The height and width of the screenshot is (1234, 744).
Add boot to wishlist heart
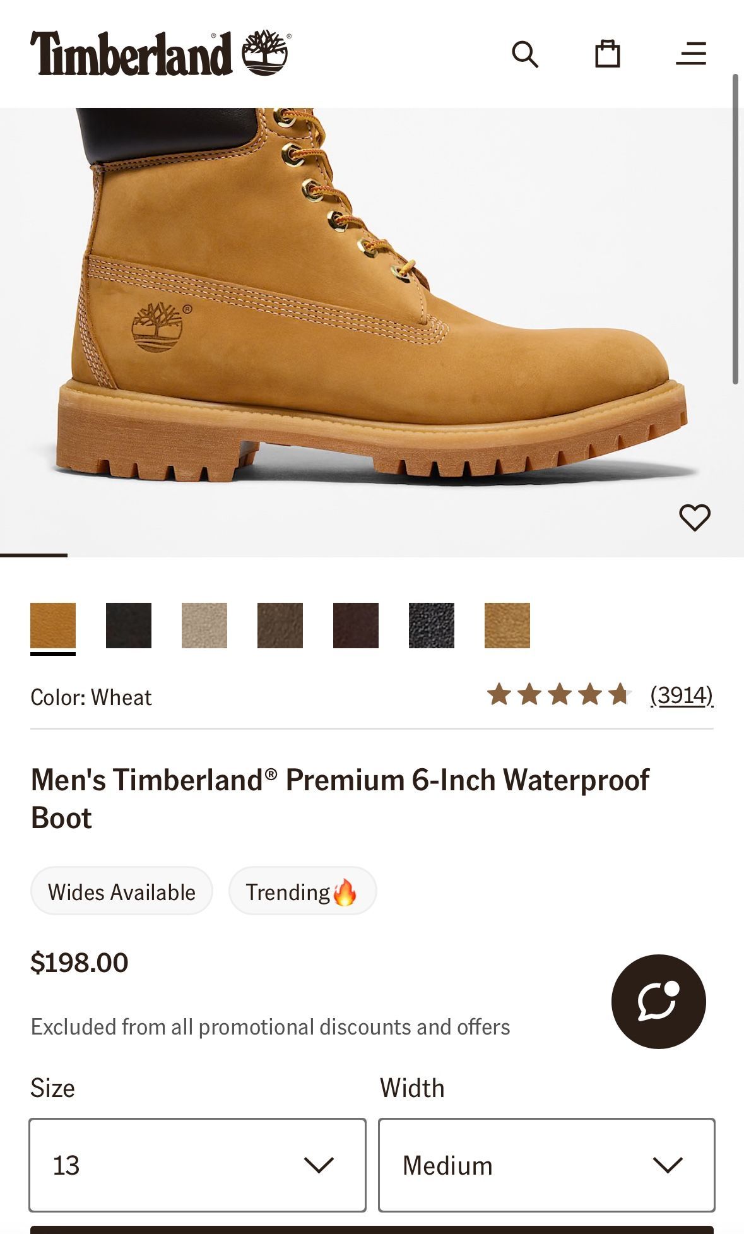tap(694, 518)
